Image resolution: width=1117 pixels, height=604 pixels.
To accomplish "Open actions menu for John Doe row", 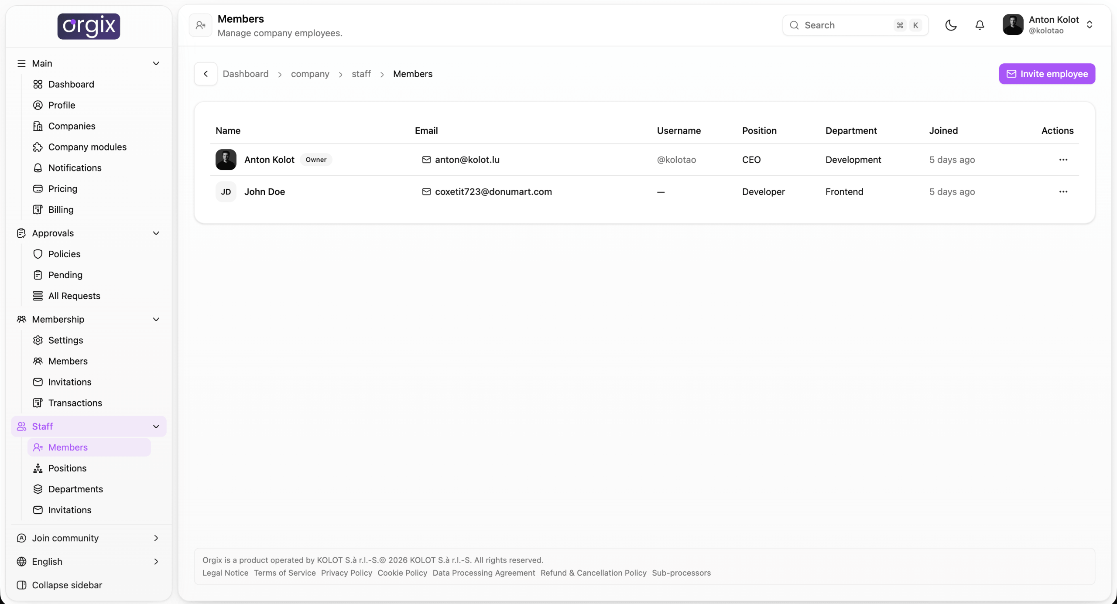I will [x=1063, y=192].
